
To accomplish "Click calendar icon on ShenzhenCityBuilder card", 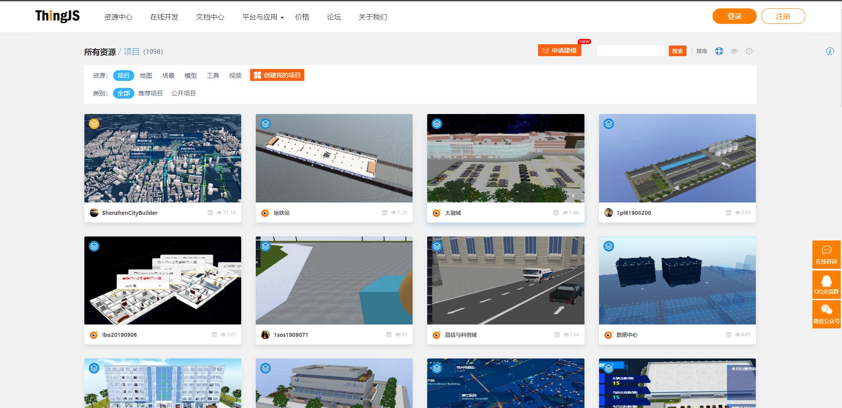I will click(210, 213).
